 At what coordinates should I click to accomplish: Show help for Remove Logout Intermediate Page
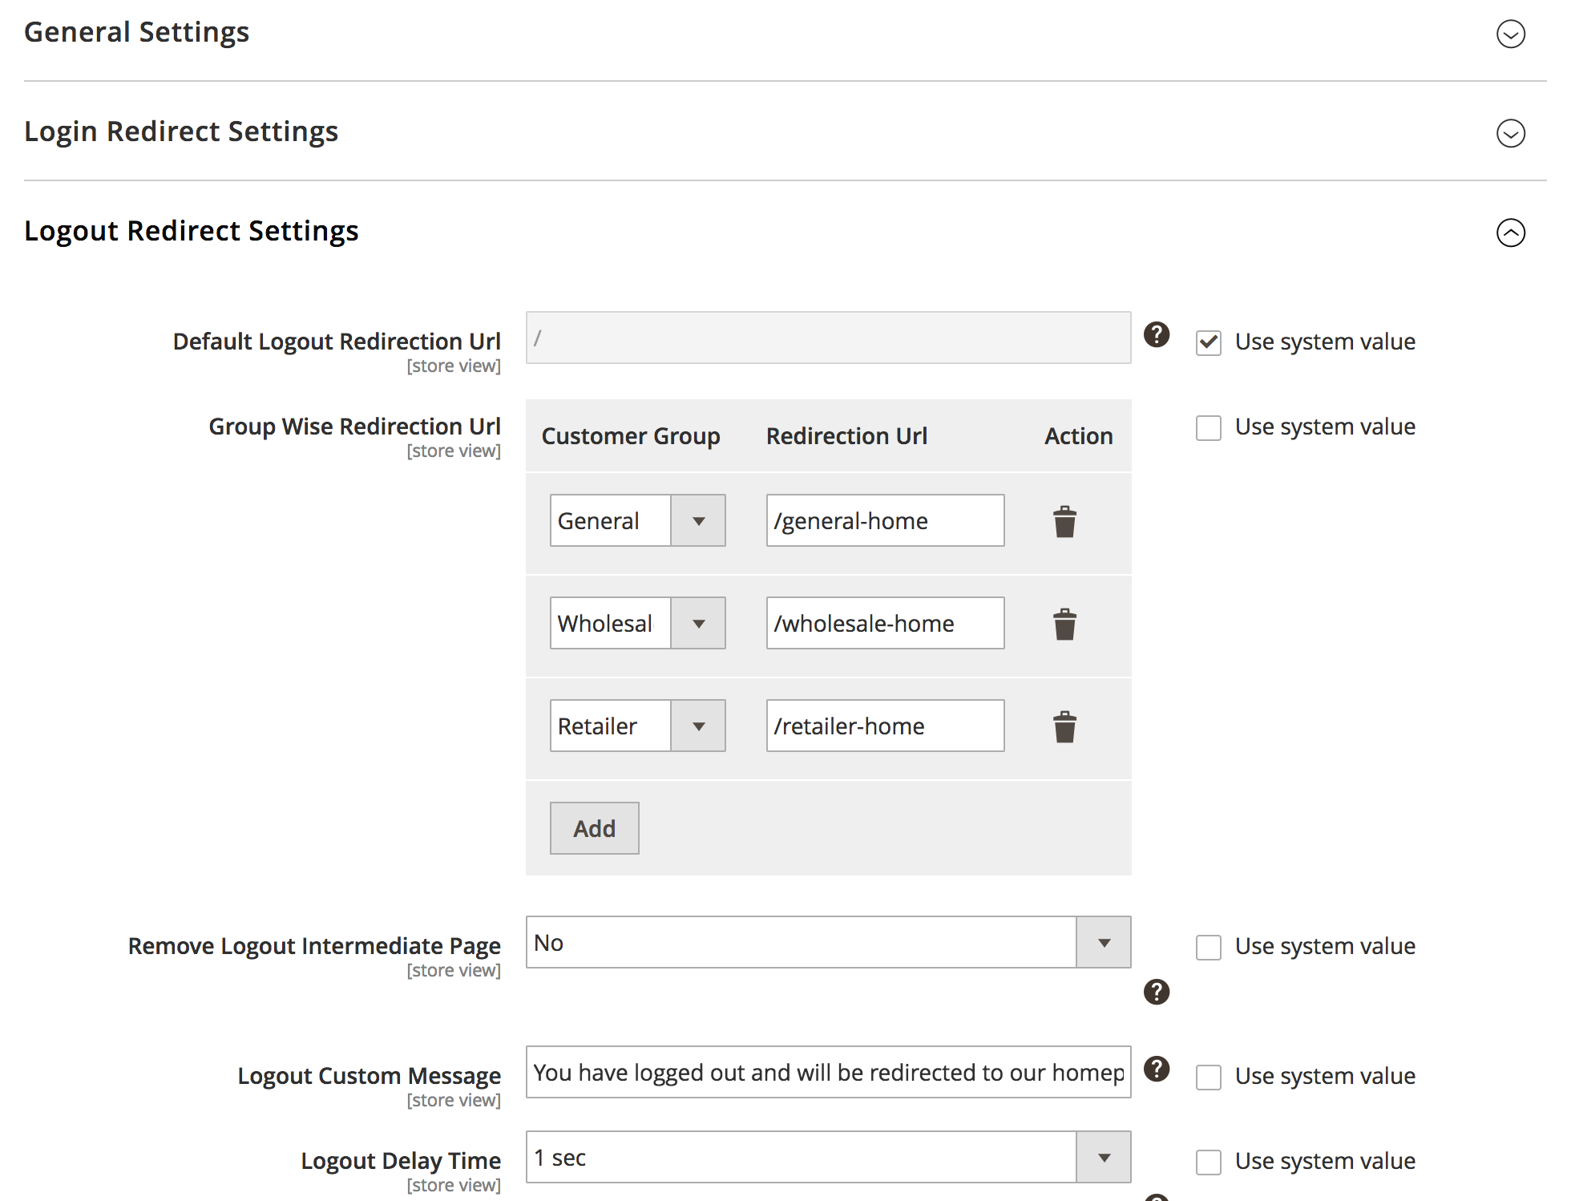(1156, 992)
